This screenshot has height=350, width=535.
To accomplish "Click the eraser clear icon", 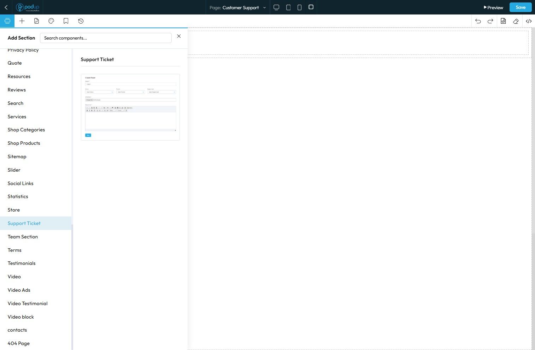I will (516, 21).
